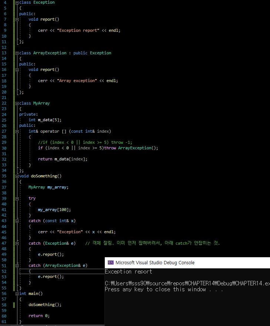This screenshot has height=326, width=270.
Task: Click line number 30 in the gutter
Action: coord(4,148)
